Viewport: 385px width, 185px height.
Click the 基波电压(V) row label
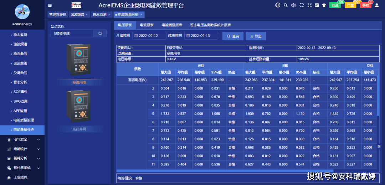pos(138,80)
